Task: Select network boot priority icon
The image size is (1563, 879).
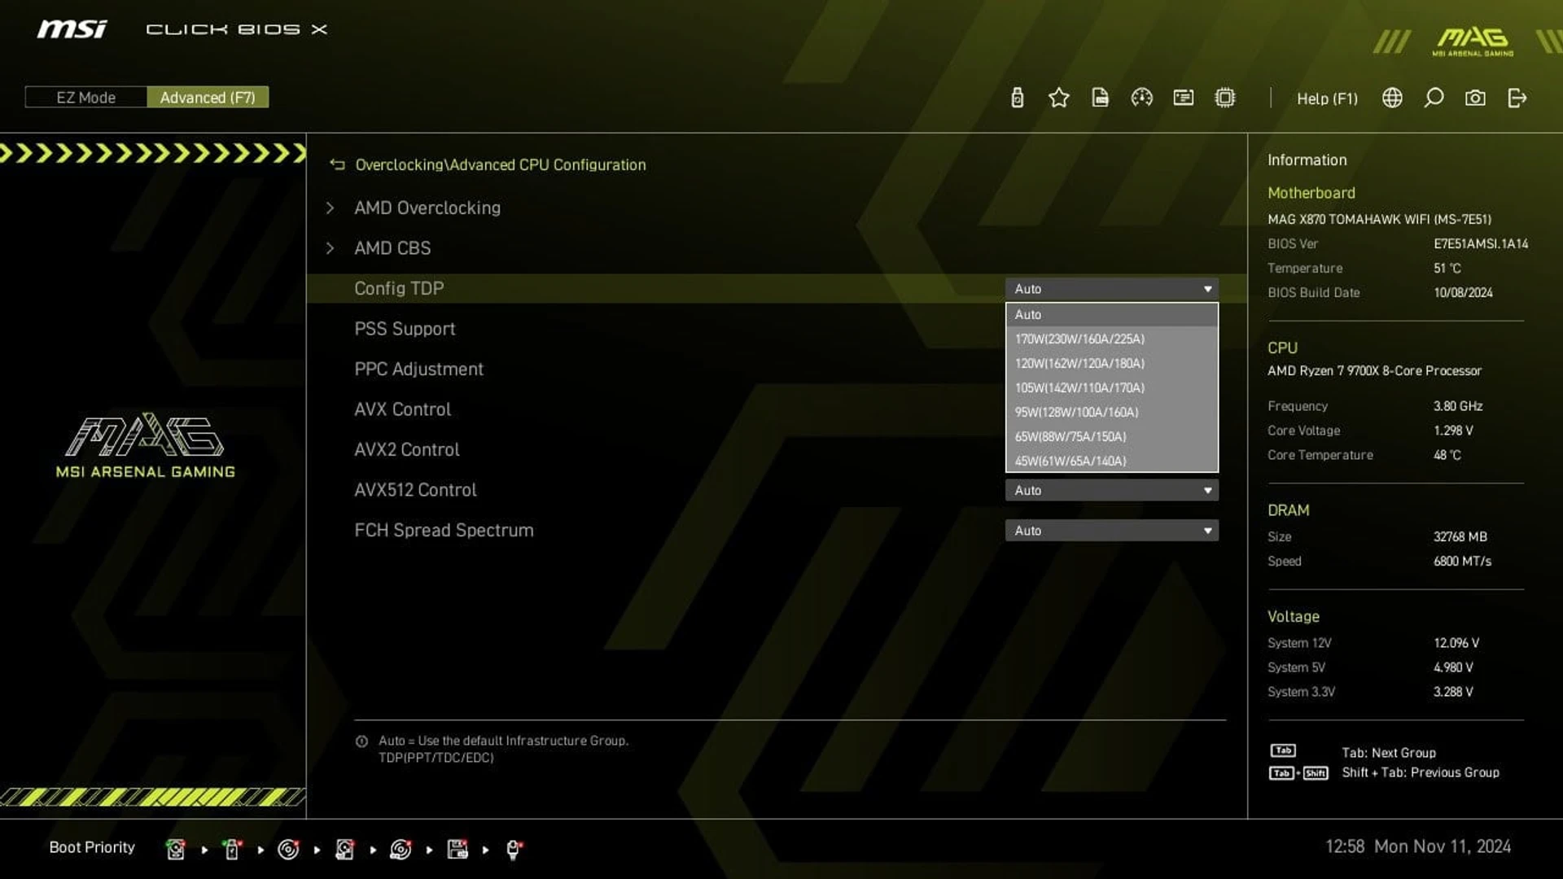Action: pyautogui.click(x=514, y=849)
